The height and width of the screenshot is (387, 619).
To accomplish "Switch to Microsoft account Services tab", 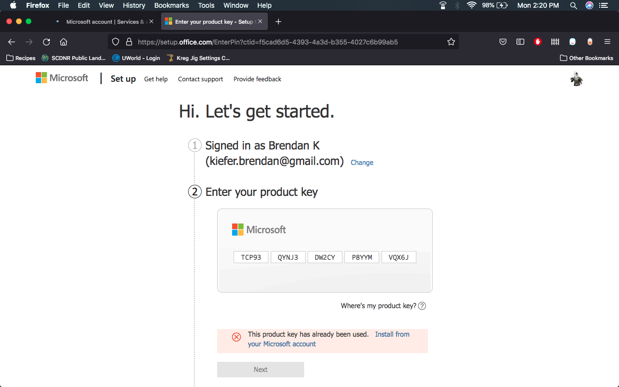I will 104,22.
